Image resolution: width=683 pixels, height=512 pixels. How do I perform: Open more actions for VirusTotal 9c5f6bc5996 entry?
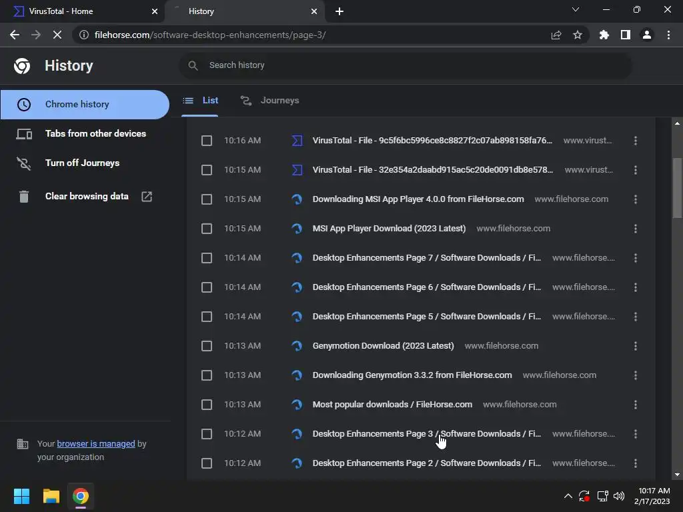[x=636, y=141]
